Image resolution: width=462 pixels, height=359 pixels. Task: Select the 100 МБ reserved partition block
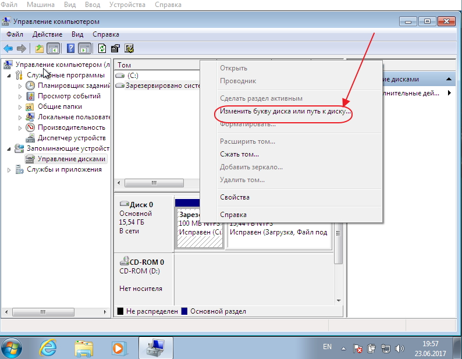[x=200, y=229]
